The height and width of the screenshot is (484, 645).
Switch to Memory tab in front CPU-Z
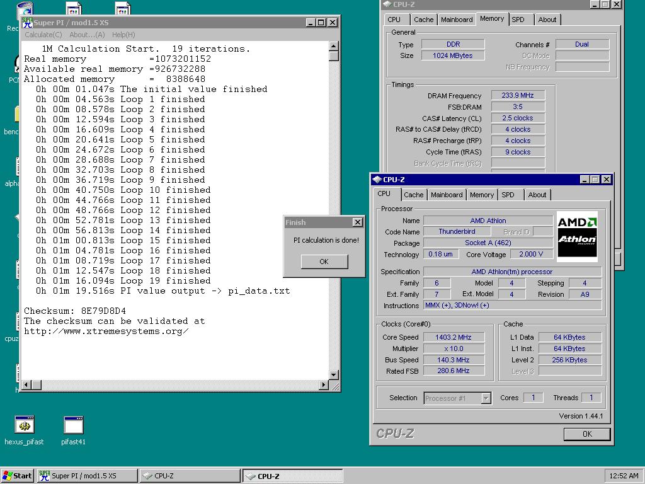tap(482, 195)
